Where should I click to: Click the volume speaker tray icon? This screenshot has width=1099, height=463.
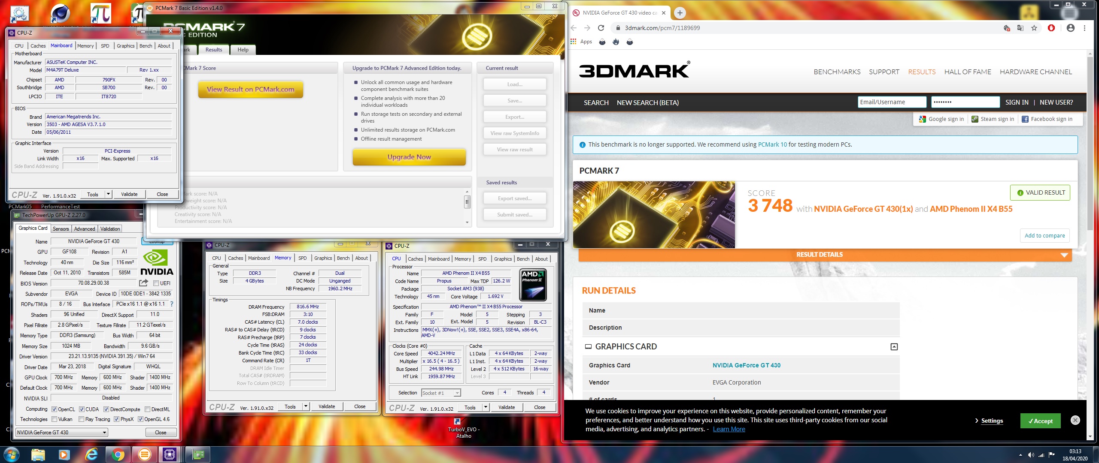pyautogui.click(x=1031, y=455)
